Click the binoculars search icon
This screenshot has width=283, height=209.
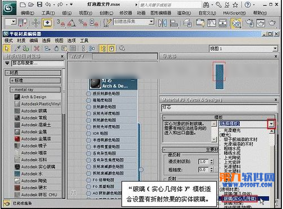[x=206, y=5]
